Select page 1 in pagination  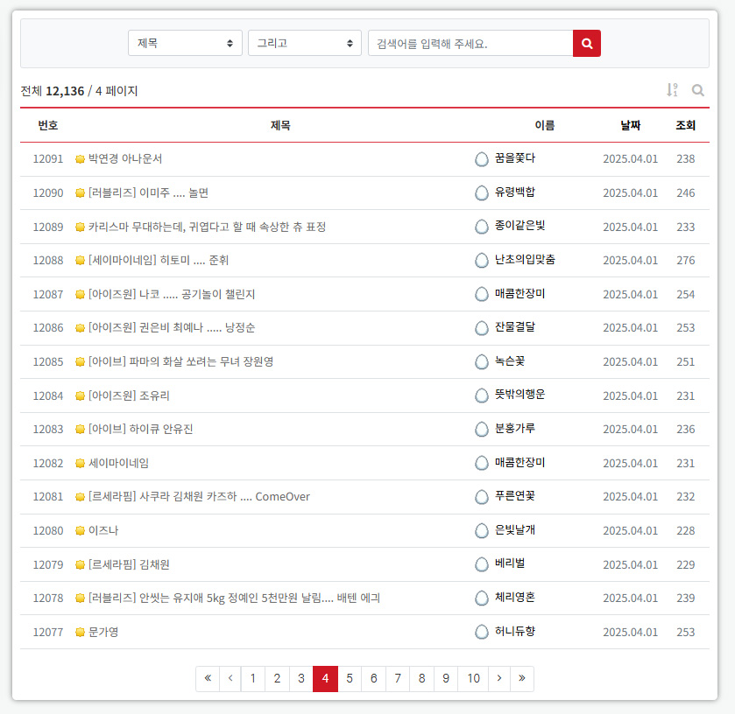tap(253, 678)
